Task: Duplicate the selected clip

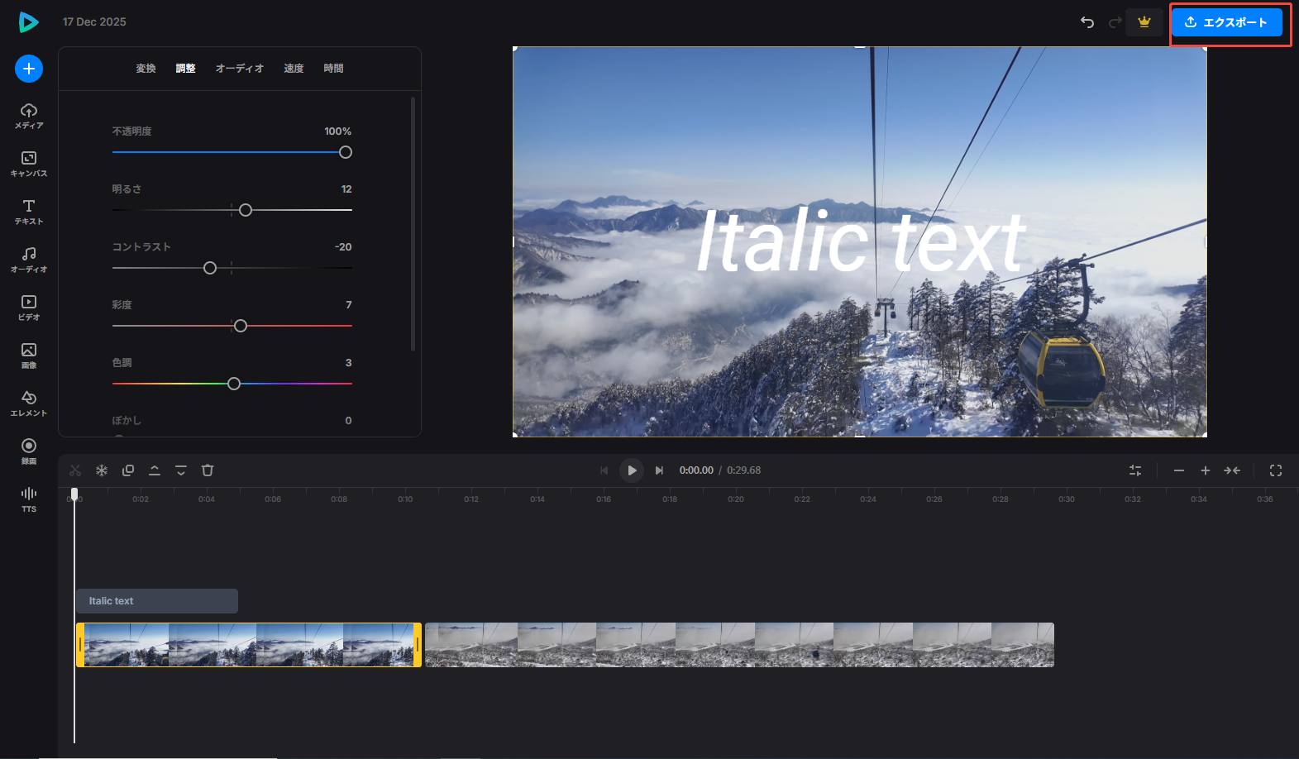Action: pos(128,470)
